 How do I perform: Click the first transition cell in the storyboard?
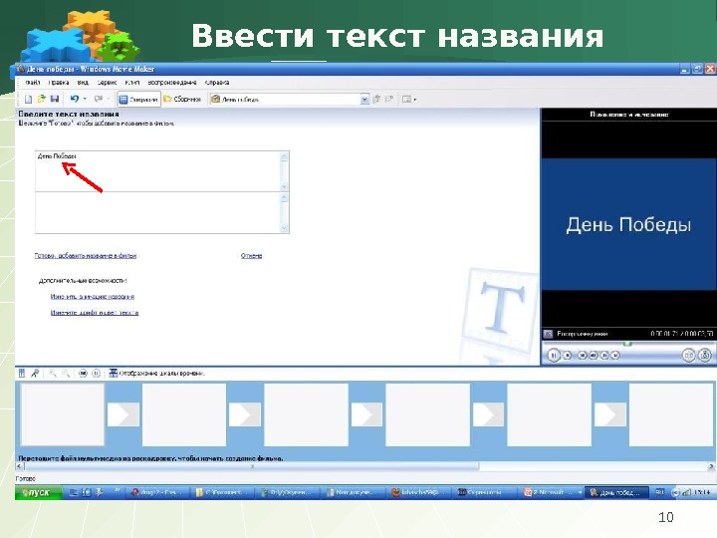click(x=123, y=414)
